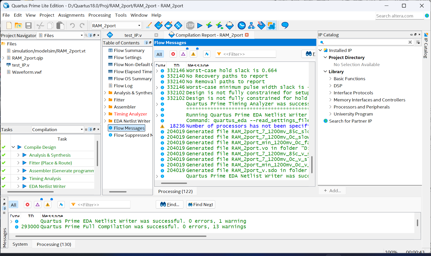
Task: Click the Search altera.com field
Action: click(399, 16)
